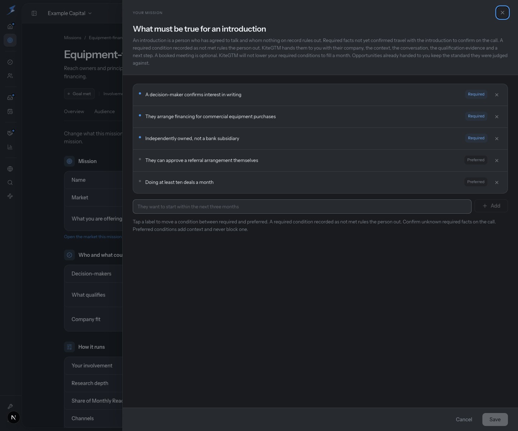Remove 'approve a referral arrangement' condition
The image size is (518, 431).
pos(497,161)
